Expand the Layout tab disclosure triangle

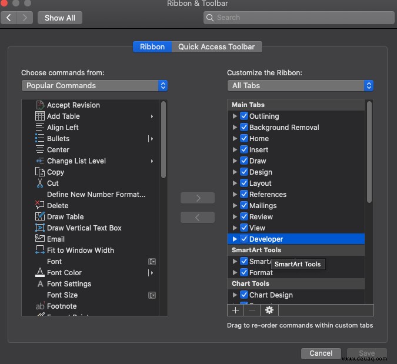(x=235, y=183)
